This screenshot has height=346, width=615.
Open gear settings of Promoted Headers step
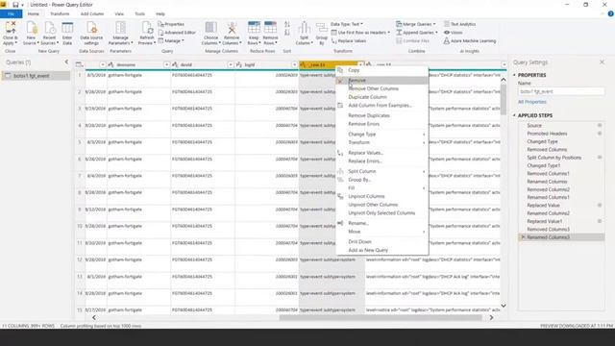click(x=600, y=134)
